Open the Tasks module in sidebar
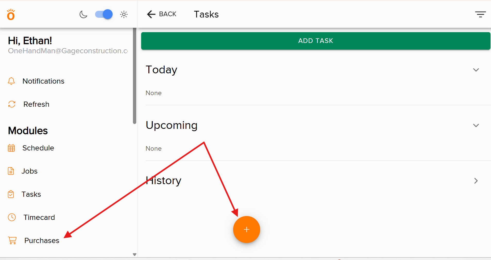This screenshot has width=491, height=260. [x=31, y=194]
